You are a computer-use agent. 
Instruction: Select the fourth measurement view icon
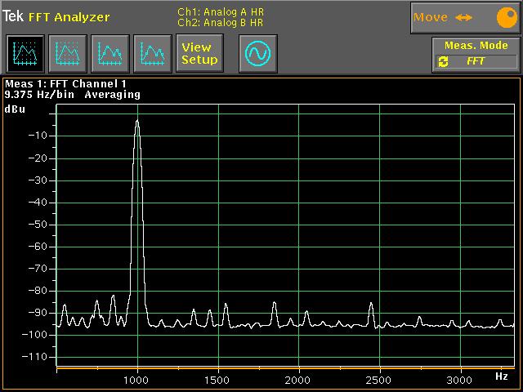pos(153,54)
